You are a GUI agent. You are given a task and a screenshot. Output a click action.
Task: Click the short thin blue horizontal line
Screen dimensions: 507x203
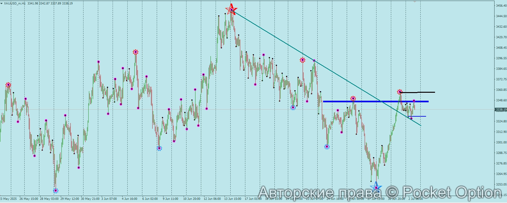pos(419,116)
